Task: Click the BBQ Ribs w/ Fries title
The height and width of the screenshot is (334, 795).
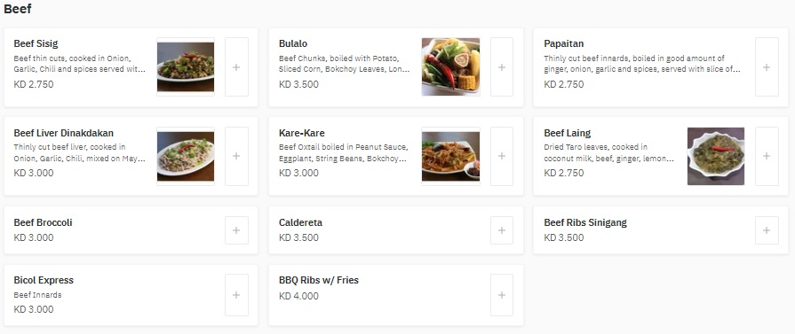Action: pyautogui.click(x=319, y=280)
